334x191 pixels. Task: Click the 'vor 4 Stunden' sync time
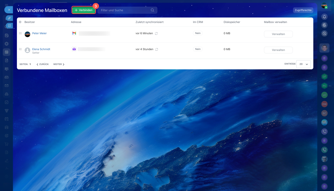[145, 49]
